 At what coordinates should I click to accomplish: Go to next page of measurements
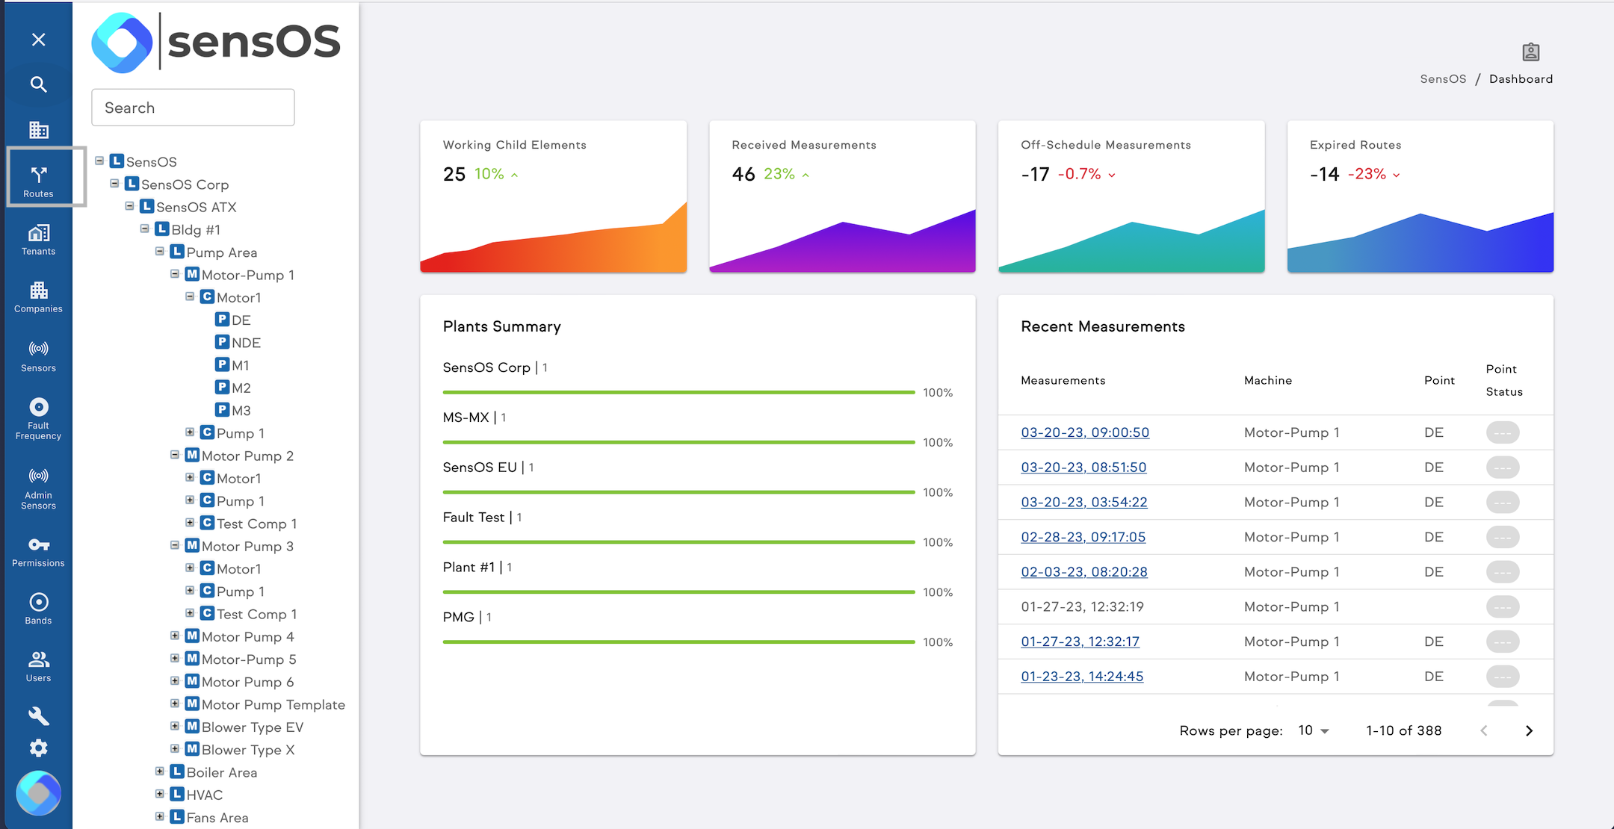point(1529,730)
